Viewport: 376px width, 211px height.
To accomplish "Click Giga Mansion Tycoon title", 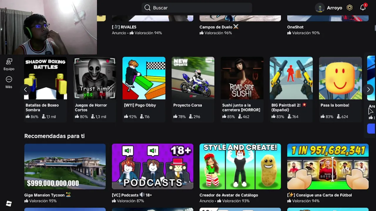I will click(48, 195).
